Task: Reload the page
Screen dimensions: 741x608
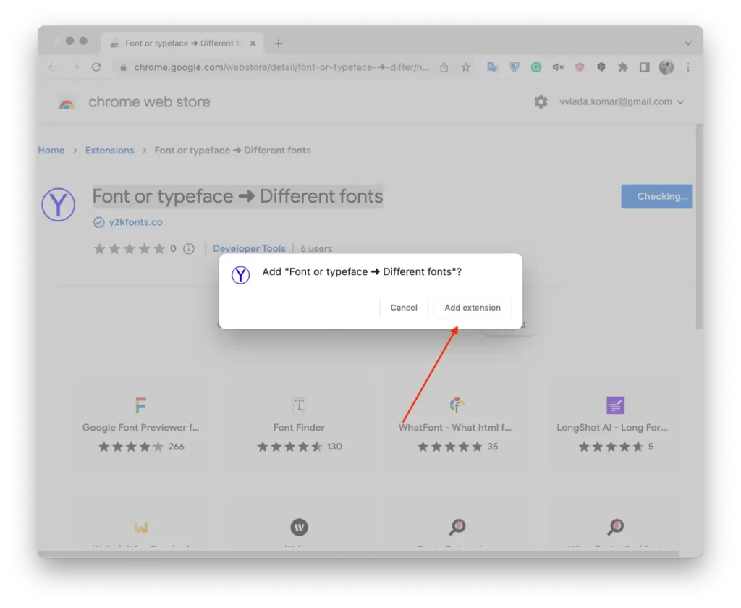Action: tap(96, 67)
